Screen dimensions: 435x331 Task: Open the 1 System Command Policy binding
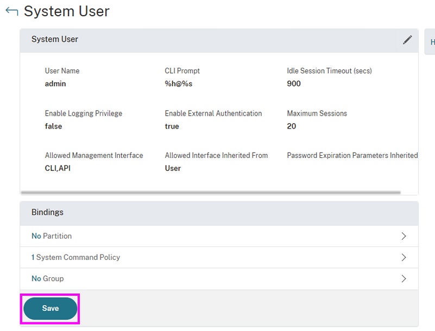point(75,257)
